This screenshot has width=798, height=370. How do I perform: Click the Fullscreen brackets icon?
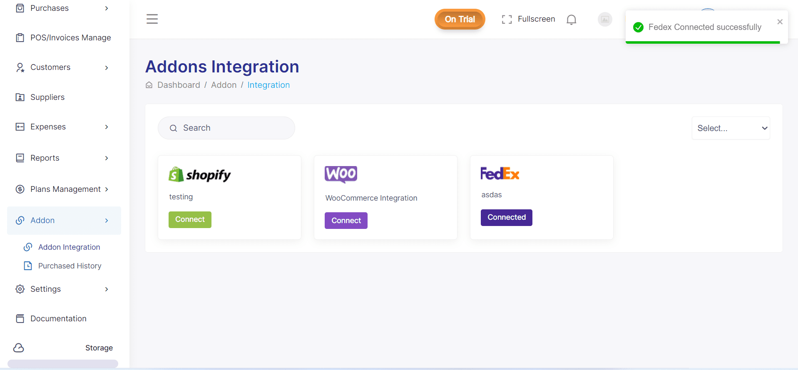point(507,20)
